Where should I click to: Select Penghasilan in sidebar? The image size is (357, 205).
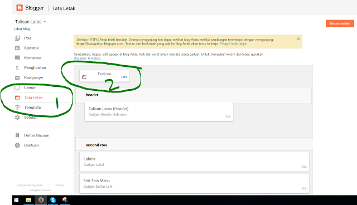click(35, 68)
